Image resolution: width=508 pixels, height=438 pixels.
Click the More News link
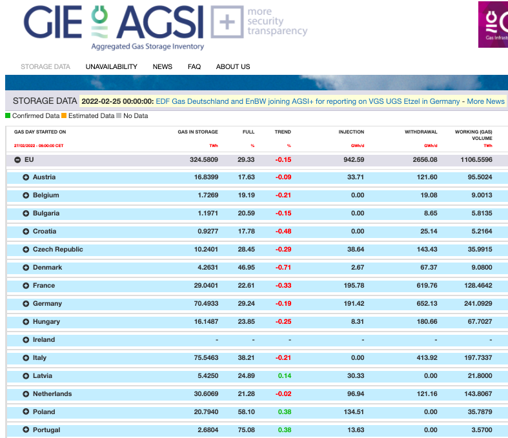(x=485, y=101)
